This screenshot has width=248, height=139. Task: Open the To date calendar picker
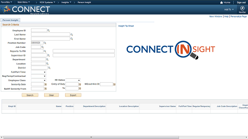(x=80, y=88)
